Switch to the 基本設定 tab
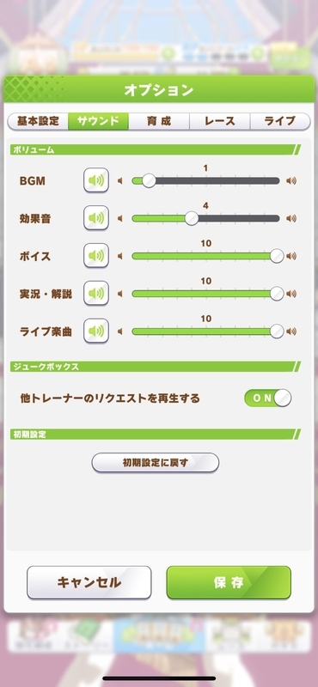 click(38, 121)
